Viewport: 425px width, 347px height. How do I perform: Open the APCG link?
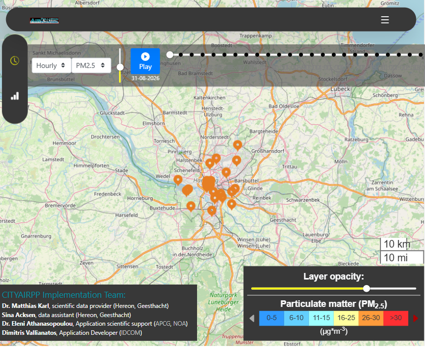[x=163, y=324]
